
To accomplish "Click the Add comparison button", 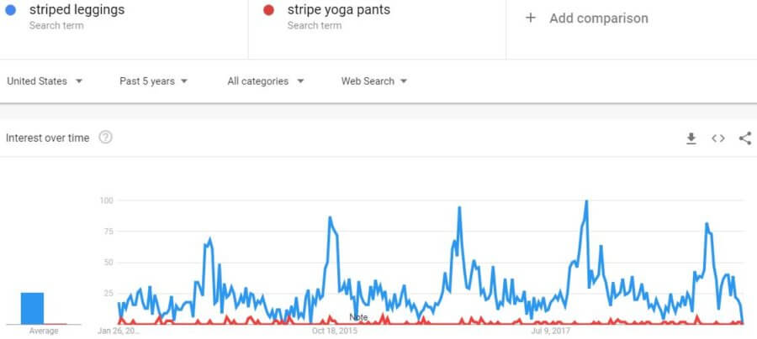I will click(586, 18).
